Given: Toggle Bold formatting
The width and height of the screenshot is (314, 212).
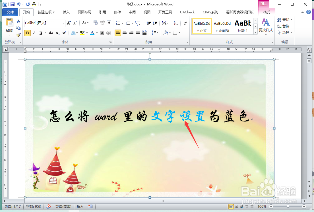Looking at the screenshot, I should point(27,33).
